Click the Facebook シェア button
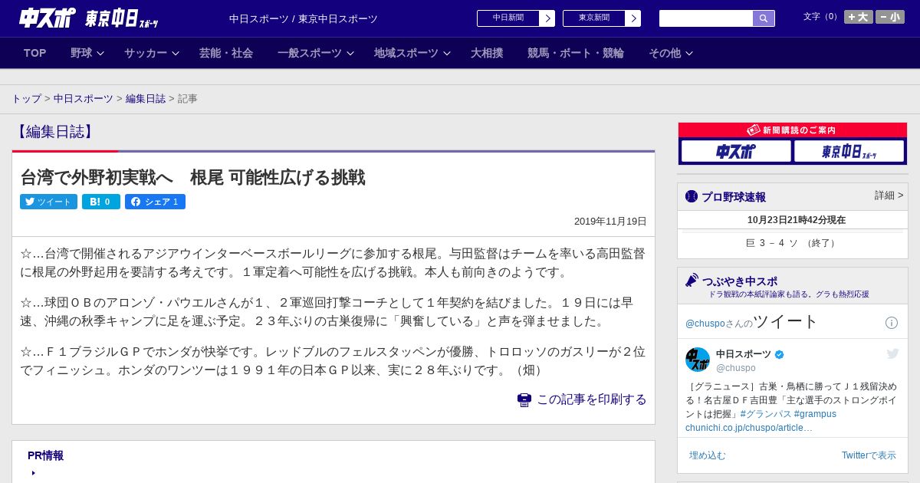Image resolution: width=920 pixels, height=483 pixels. click(155, 202)
